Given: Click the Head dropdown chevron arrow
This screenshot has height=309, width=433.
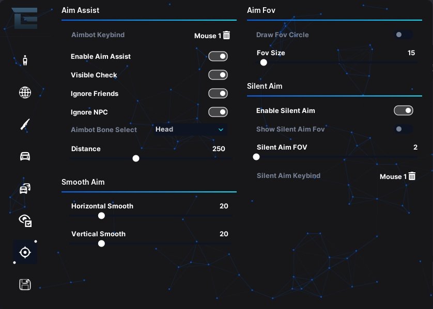Looking at the screenshot, I should click(221, 129).
